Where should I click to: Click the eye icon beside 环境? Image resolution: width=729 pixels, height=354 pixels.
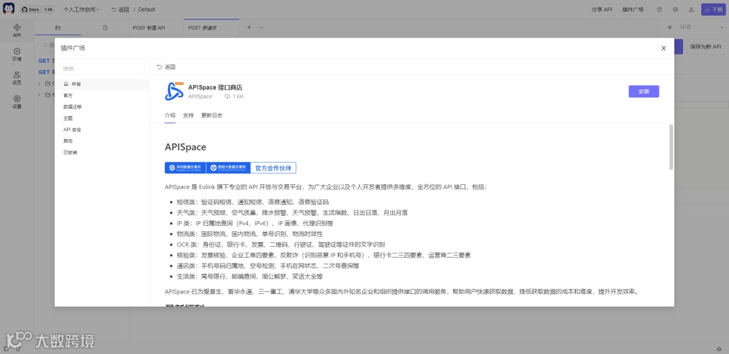pos(670,28)
